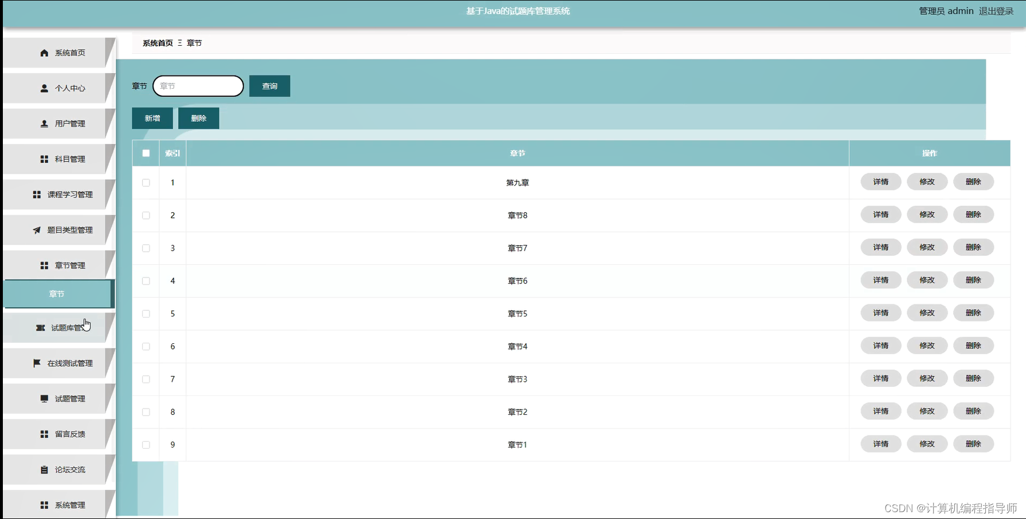This screenshot has width=1026, height=519.
Task: Check the box for row 章节4
Action: [x=146, y=346]
